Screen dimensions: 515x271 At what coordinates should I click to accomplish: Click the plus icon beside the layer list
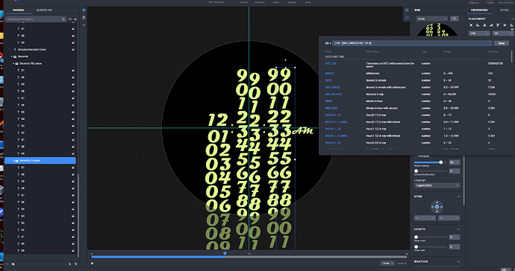pyautogui.click(x=84, y=25)
